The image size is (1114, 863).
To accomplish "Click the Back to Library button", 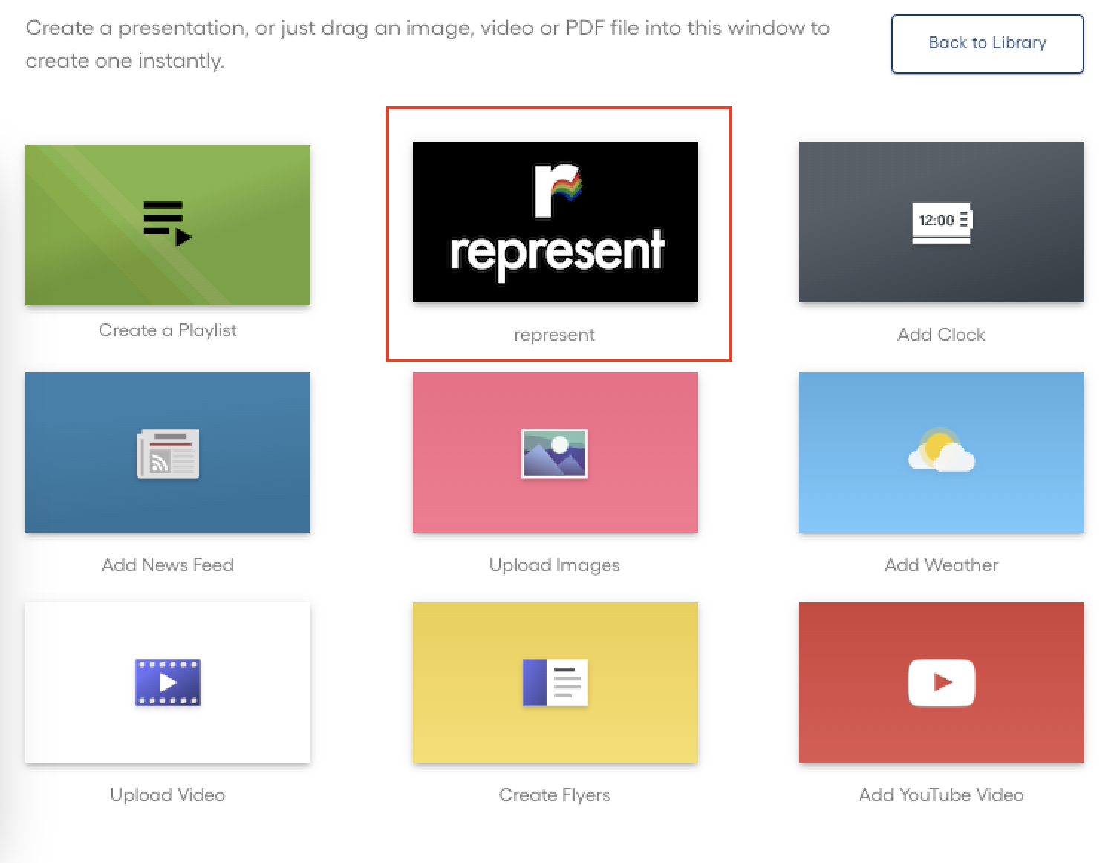I will (x=987, y=44).
